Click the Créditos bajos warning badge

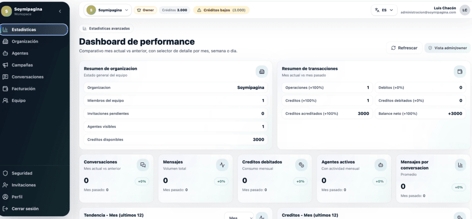(221, 10)
